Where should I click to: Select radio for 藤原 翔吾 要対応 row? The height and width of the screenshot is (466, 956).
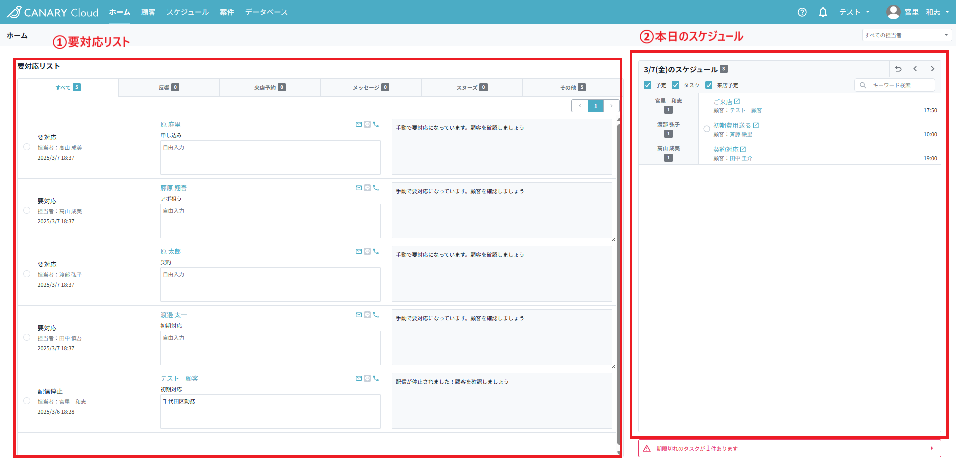coord(27,210)
